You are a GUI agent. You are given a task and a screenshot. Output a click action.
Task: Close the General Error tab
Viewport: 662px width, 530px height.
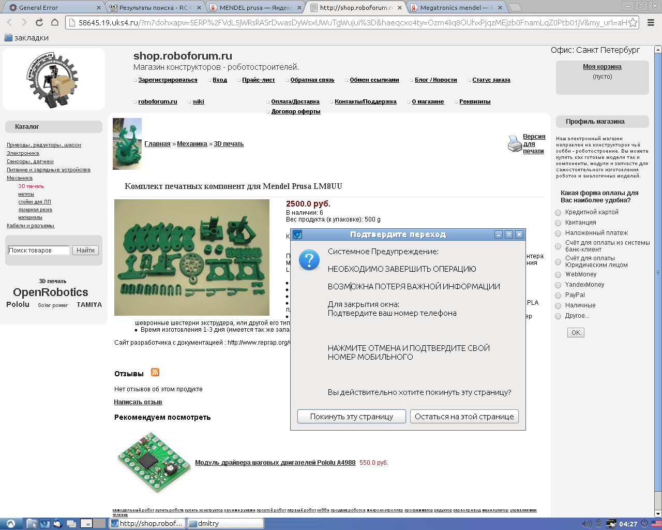click(x=99, y=8)
